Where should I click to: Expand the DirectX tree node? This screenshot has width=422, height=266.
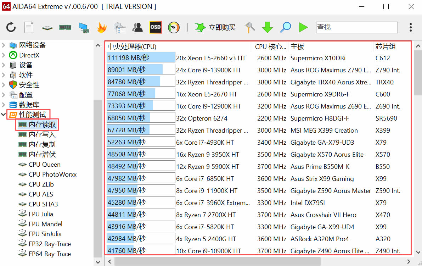pyautogui.click(x=4, y=55)
